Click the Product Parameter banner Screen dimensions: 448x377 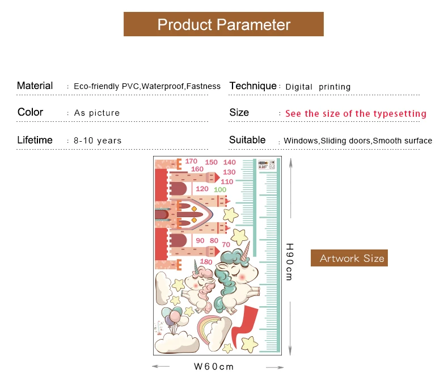[223, 24]
